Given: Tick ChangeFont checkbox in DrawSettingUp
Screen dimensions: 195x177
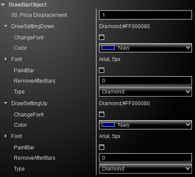Looking at the screenshot, I should pyautogui.click(x=102, y=114).
